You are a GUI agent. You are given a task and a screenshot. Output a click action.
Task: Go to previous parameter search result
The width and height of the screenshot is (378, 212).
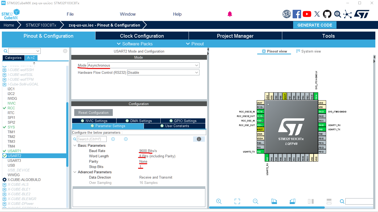pyautogui.click(x=113, y=139)
